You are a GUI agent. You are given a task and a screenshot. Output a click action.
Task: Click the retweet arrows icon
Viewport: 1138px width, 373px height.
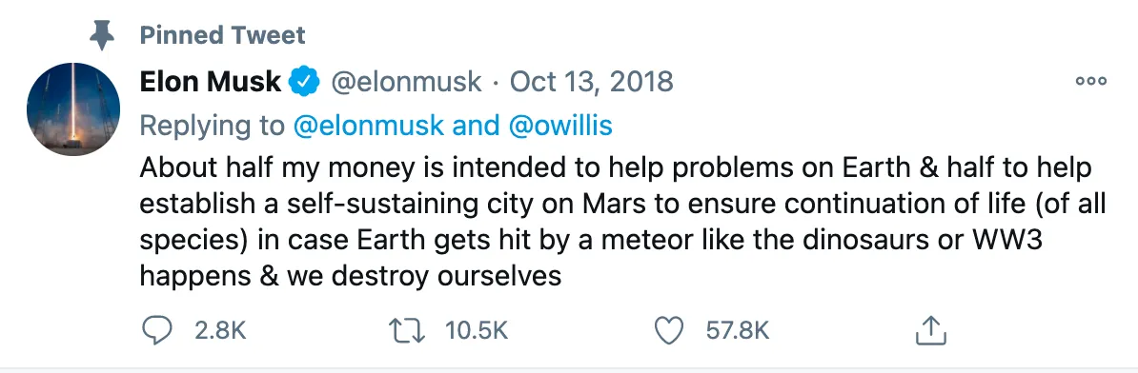coord(405,332)
